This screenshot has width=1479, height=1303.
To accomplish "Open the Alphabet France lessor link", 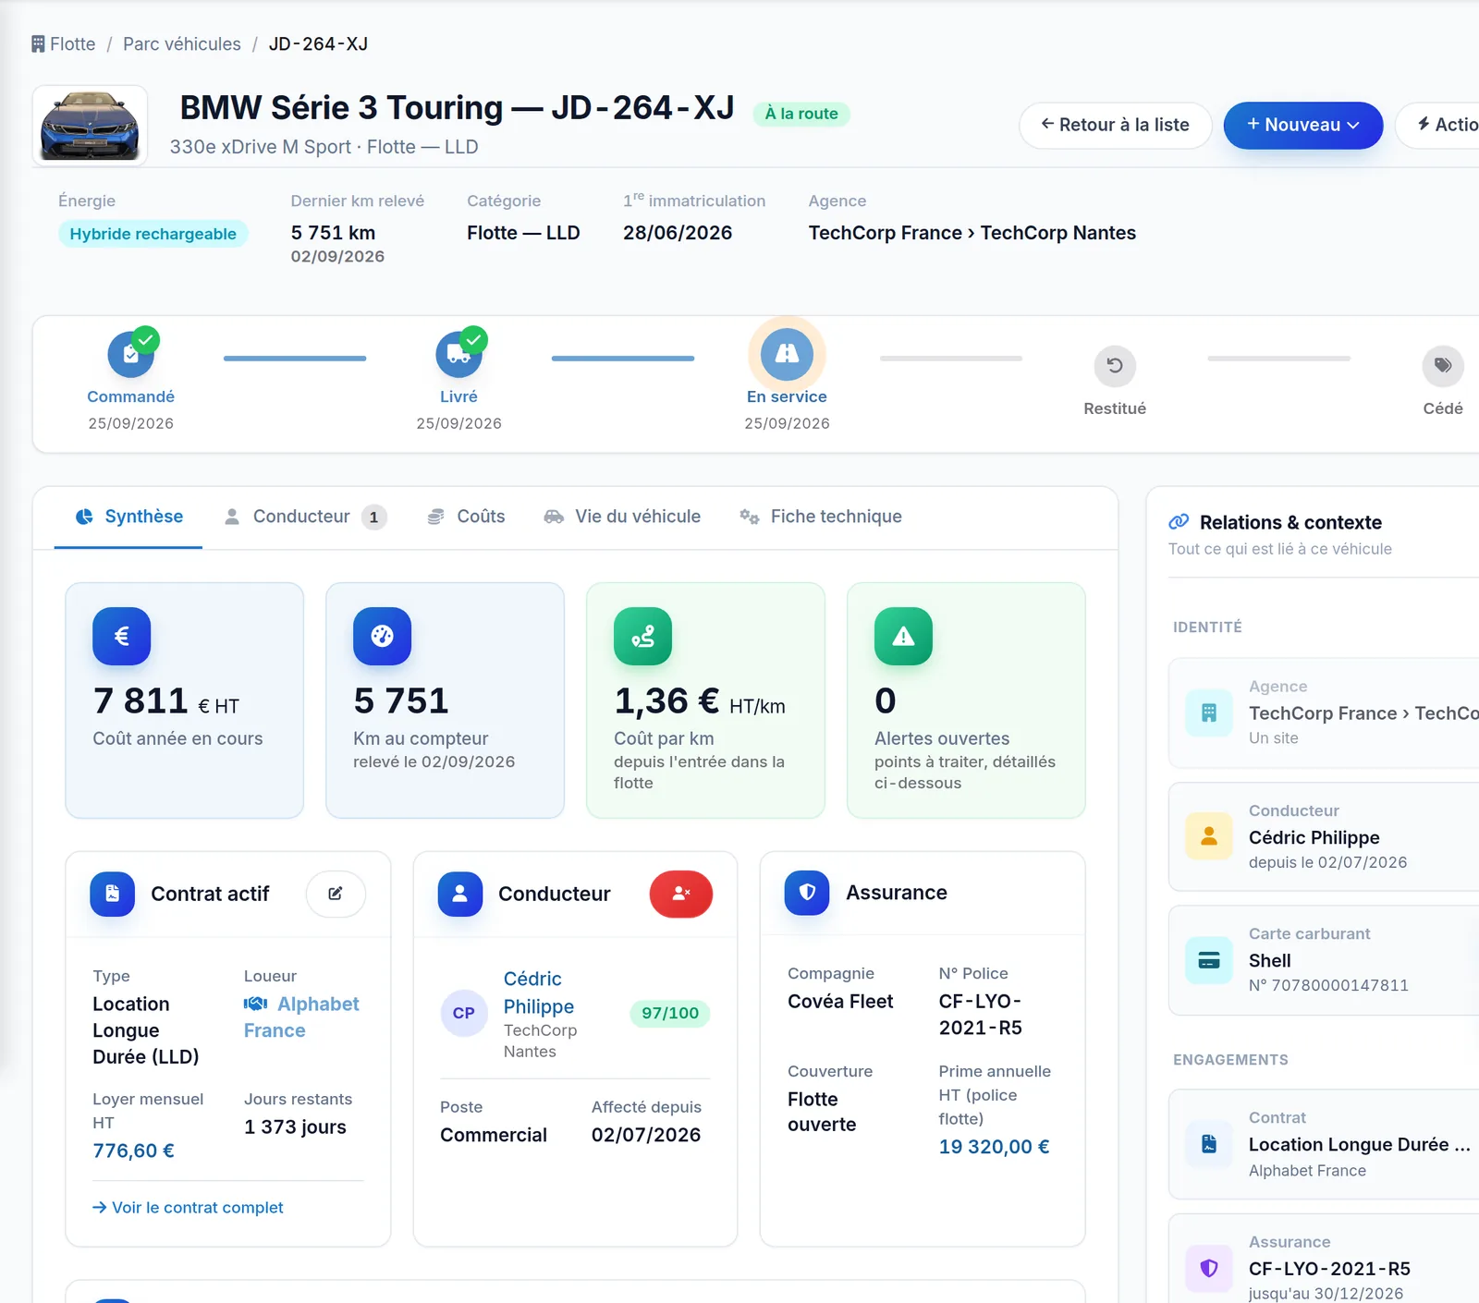I will (301, 1017).
